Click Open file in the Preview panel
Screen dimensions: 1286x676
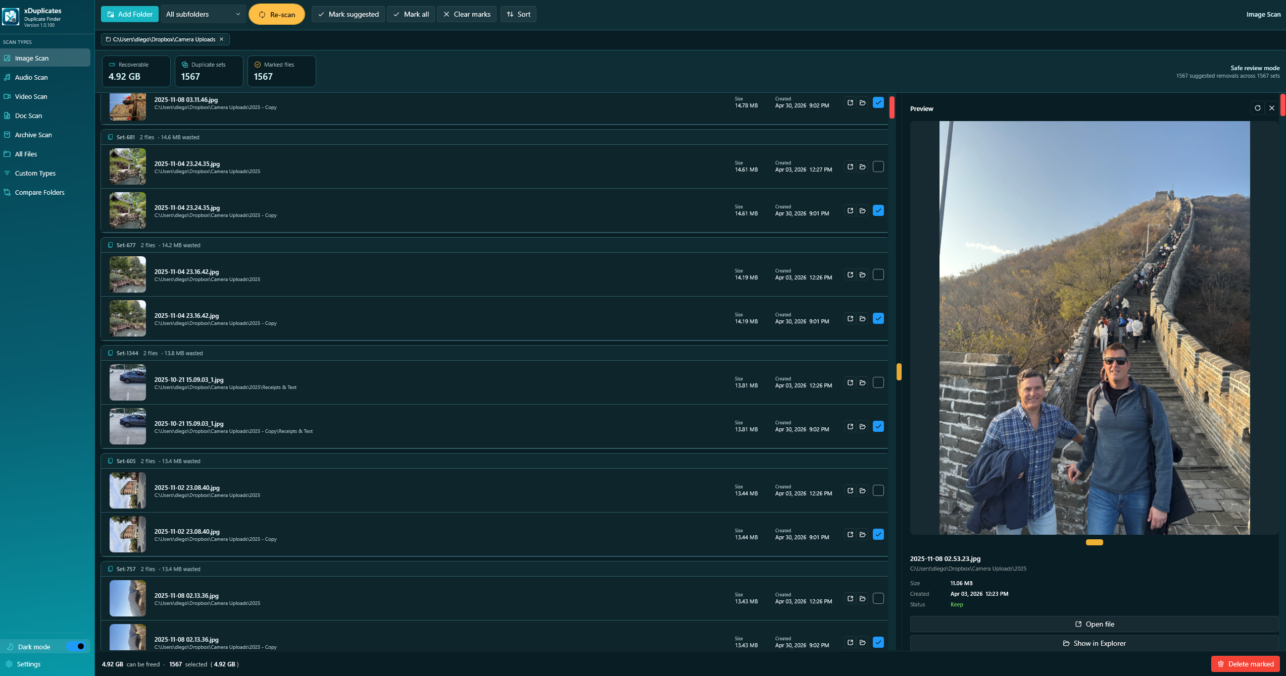click(1094, 624)
